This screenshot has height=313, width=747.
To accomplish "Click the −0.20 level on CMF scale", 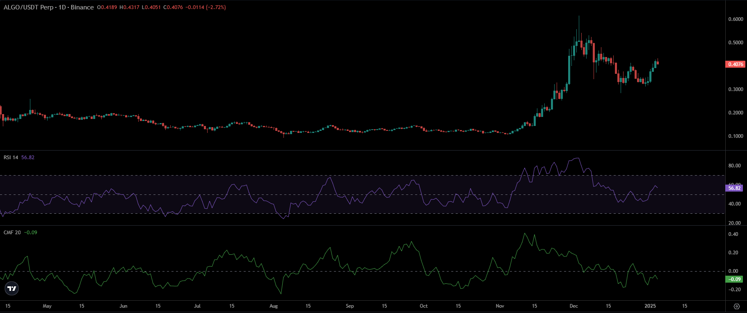I will pos(734,290).
